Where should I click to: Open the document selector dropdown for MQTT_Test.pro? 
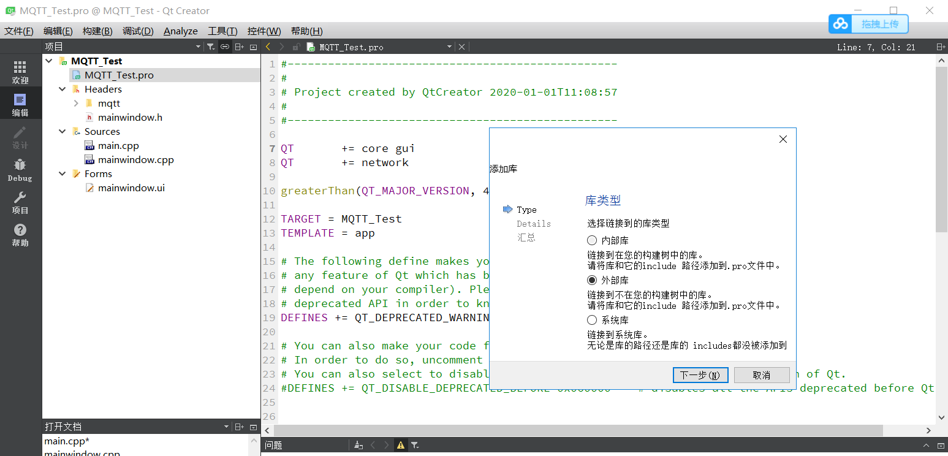pos(449,46)
